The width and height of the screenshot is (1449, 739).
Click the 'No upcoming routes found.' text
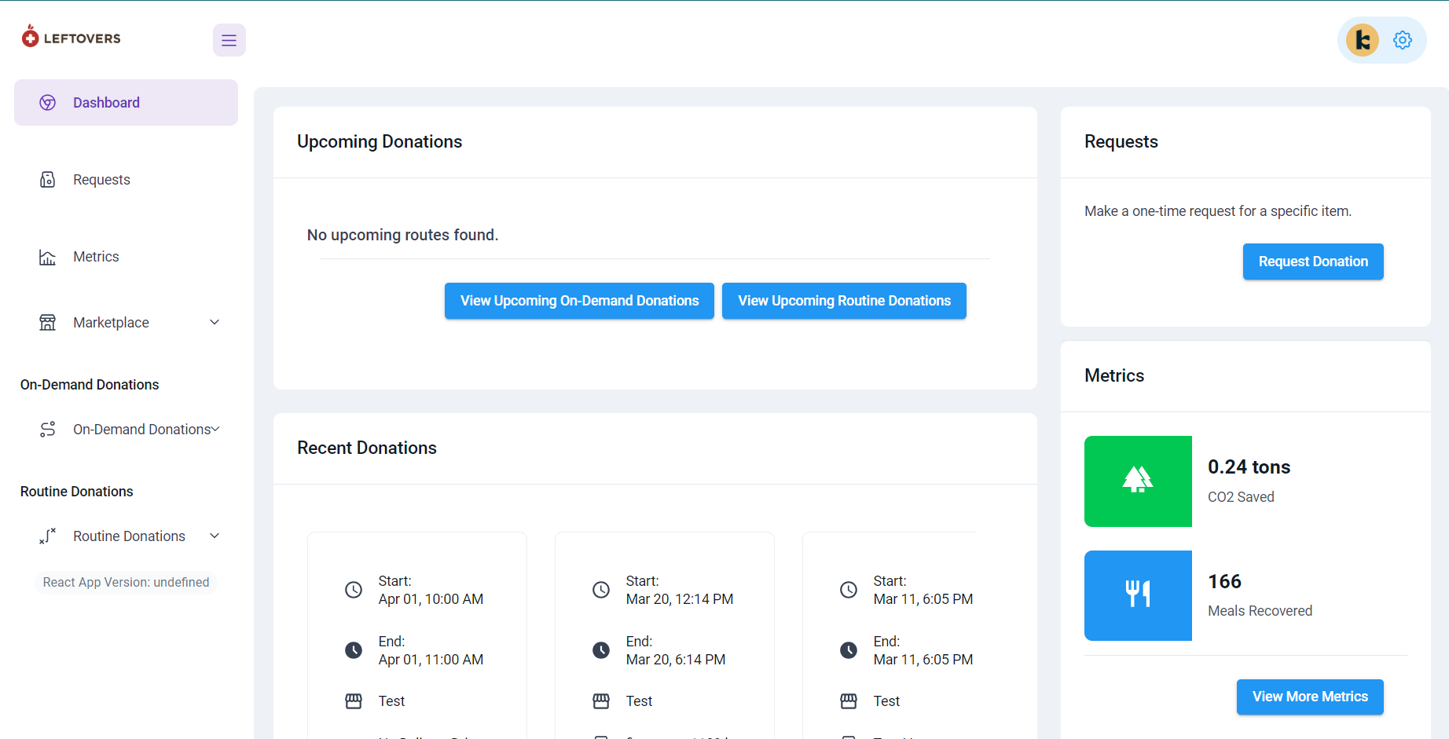[x=402, y=235]
